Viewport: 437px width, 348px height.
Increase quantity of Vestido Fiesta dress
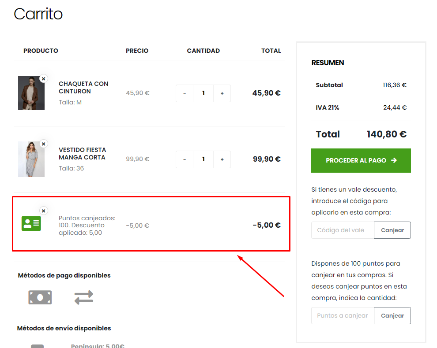pyautogui.click(x=222, y=159)
